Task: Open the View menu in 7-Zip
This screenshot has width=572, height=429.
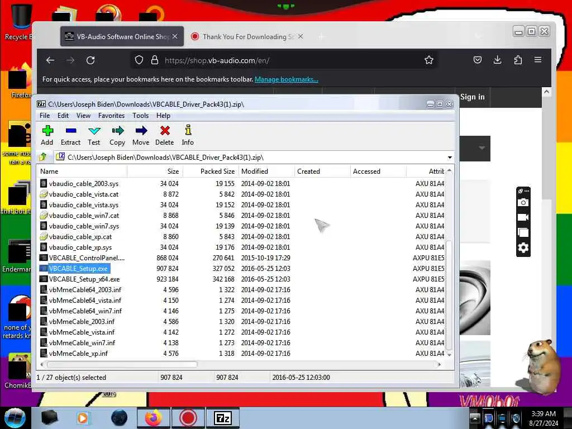Action: point(84,116)
